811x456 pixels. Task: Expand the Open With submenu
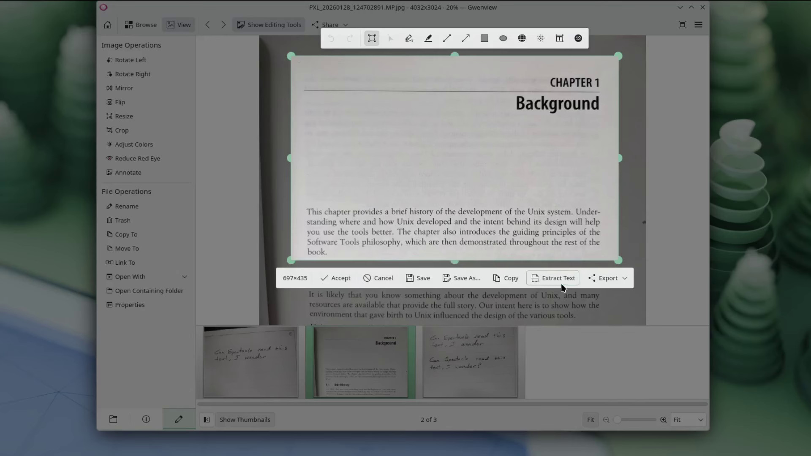[x=185, y=277]
